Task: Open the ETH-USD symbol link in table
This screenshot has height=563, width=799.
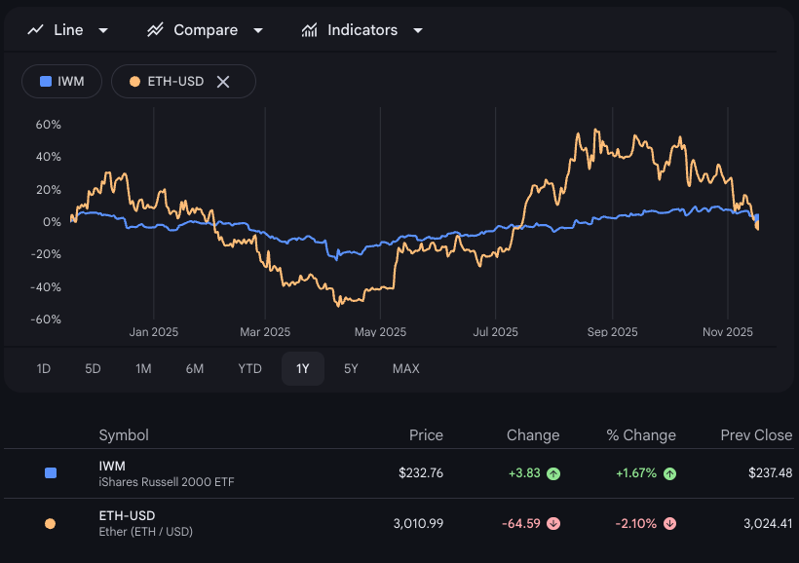Action: 127,515
